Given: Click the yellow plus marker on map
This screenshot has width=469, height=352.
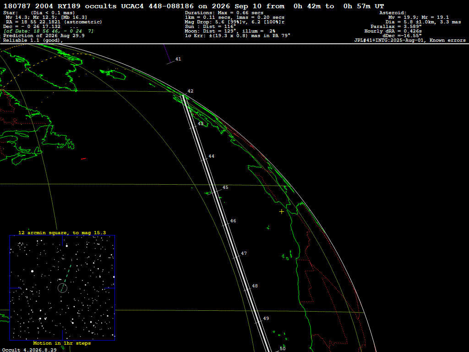Looking at the screenshot, I should point(282,212).
